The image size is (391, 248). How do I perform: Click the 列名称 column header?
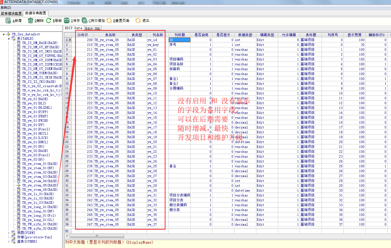[158, 35]
